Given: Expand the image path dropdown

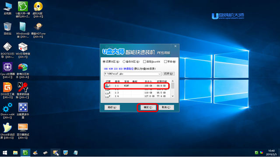Looking at the screenshot, I should (159, 74).
